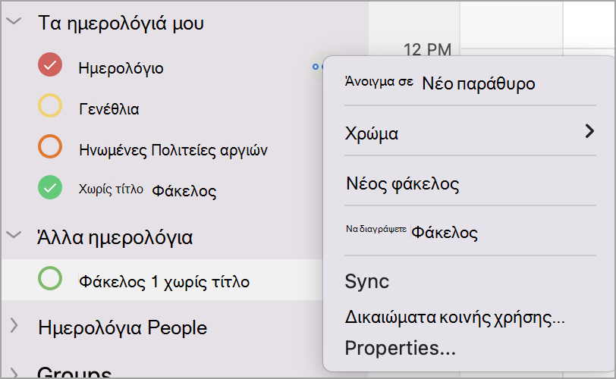This screenshot has width=616, height=379.
Task: Enable the yellow Γενέθλια calendar checkbox
Action: tap(50, 105)
